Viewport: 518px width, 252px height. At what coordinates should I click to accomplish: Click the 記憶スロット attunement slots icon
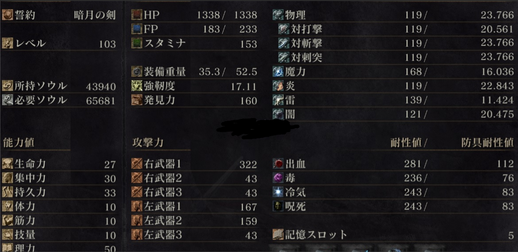coord(278,235)
